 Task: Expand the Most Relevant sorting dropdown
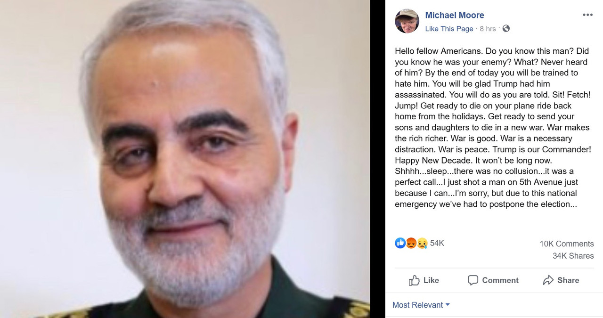tap(421, 305)
